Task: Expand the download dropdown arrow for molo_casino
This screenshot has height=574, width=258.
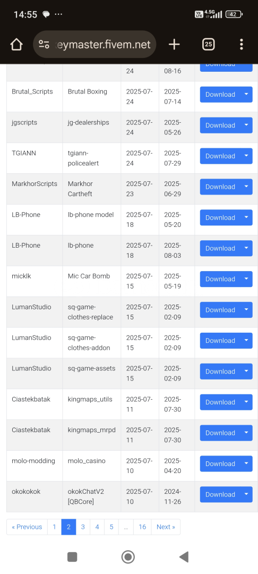Action: click(246, 463)
